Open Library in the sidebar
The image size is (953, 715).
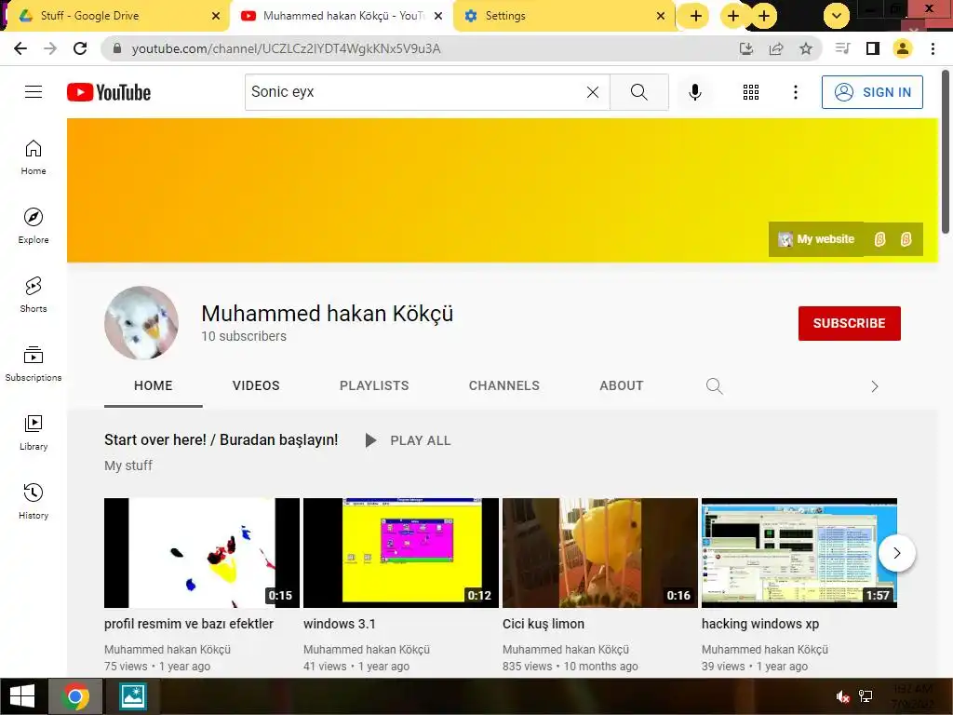(34, 432)
